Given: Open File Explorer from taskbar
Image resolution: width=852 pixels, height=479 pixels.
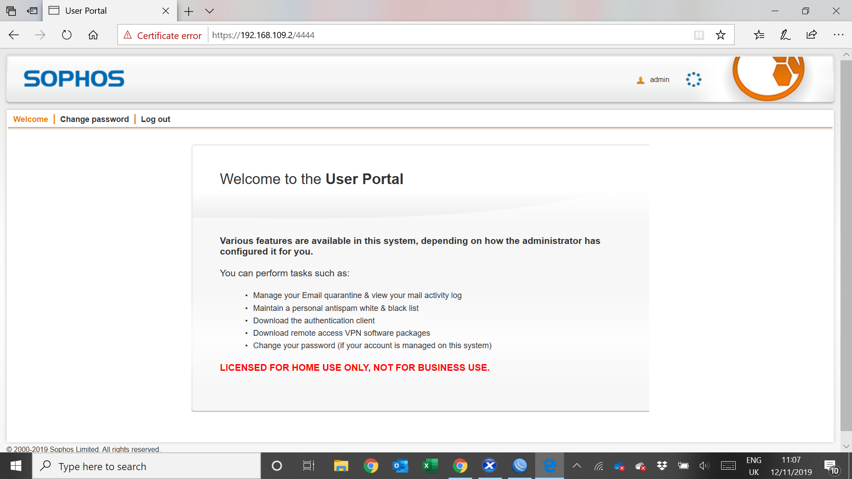Looking at the screenshot, I should (x=341, y=466).
